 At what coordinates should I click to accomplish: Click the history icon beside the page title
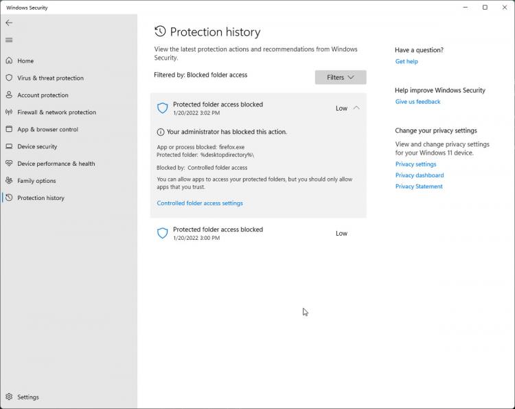160,31
